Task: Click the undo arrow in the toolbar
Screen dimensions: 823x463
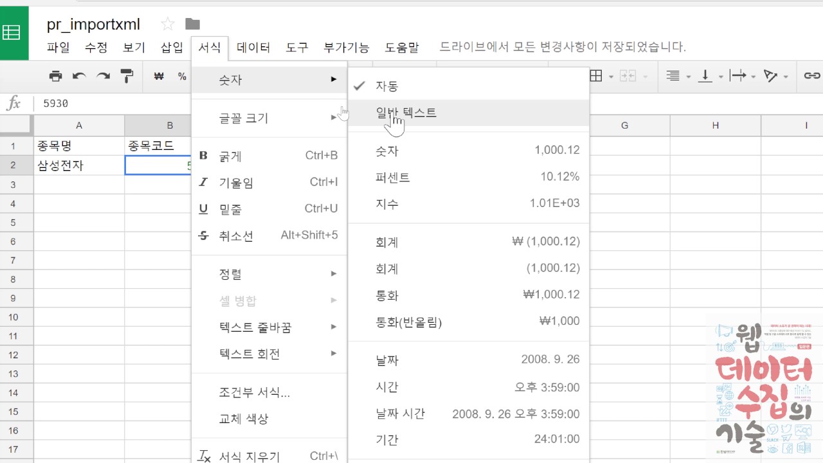Action: pyautogui.click(x=80, y=76)
